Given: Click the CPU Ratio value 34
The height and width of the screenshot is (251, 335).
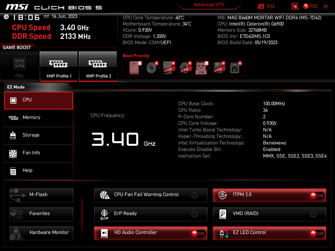Looking at the screenshot, I should (265, 110).
